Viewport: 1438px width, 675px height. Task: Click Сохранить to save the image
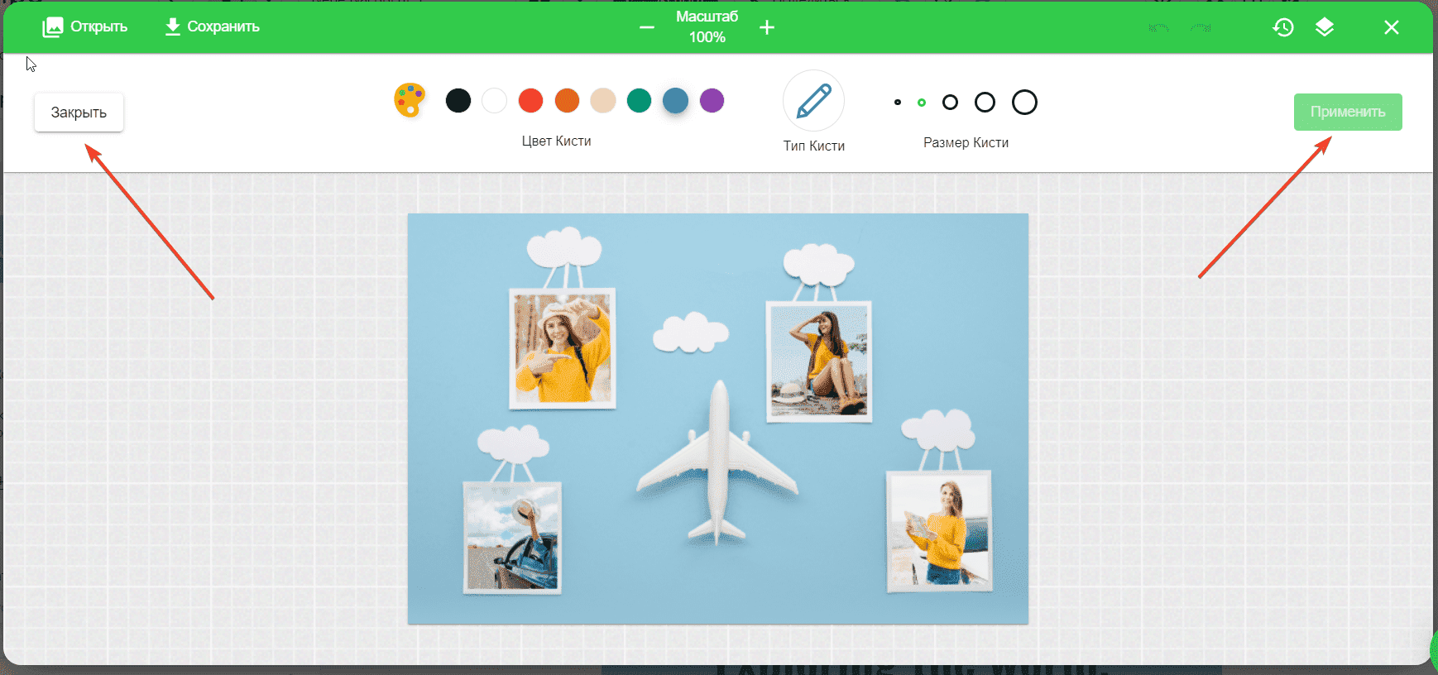point(212,26)
